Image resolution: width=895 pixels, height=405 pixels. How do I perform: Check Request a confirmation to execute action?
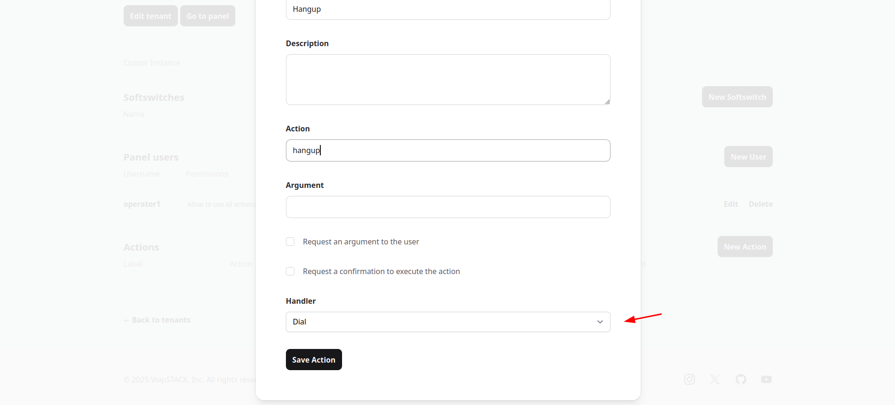290,271
